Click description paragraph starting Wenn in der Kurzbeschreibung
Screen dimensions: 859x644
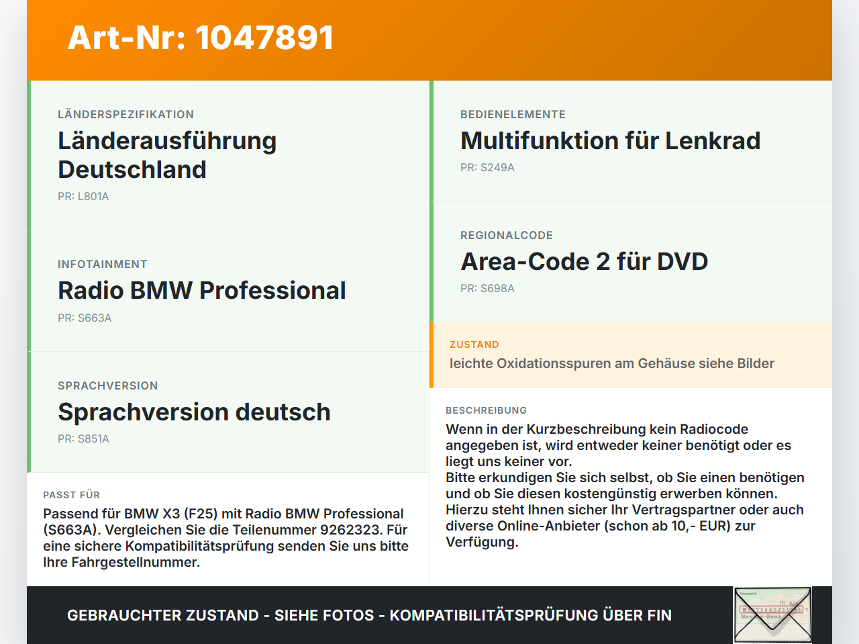[625, 486]
